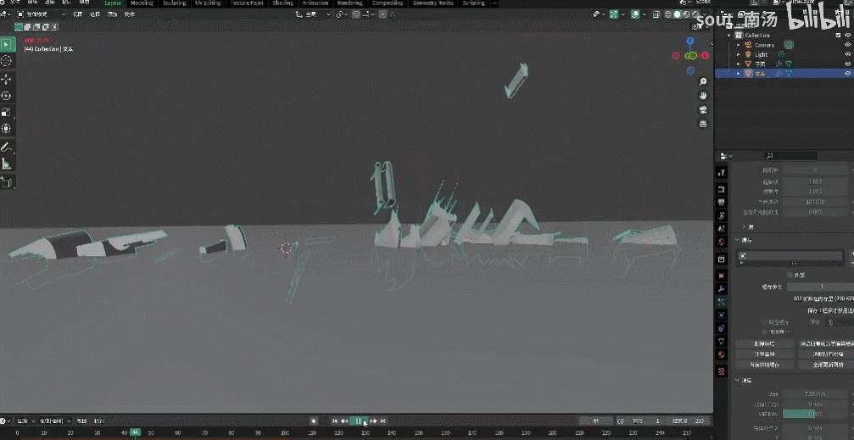Uncheck the Collection exclude checkbox
This screenshot has width=854, height=440.
tap(836, 36)
